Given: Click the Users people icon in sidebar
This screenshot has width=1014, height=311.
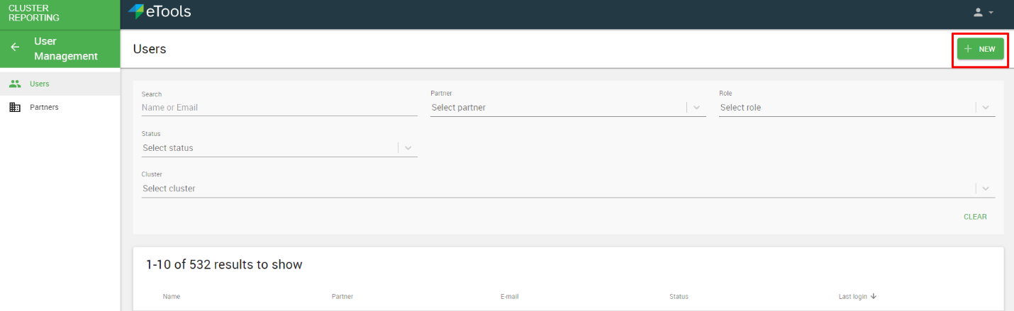Looking at the screenshot, I should tap(15, 84).
